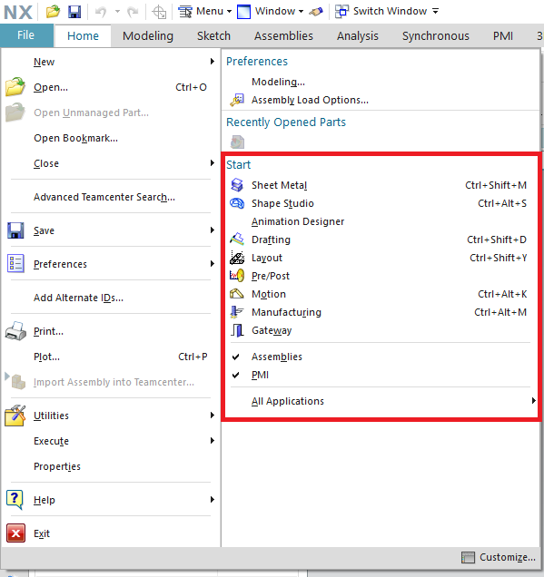Uncheck the Assemblies application checkmark
This screenshot has width=544, height=577.
236,357
